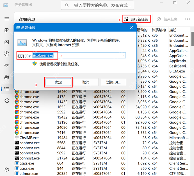Click the Microsoft ... description for ChsIME.exe
This screenshot has width=194, height=176.
179,138
